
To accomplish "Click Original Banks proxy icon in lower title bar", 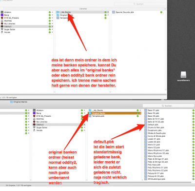I will coord(12,102).
